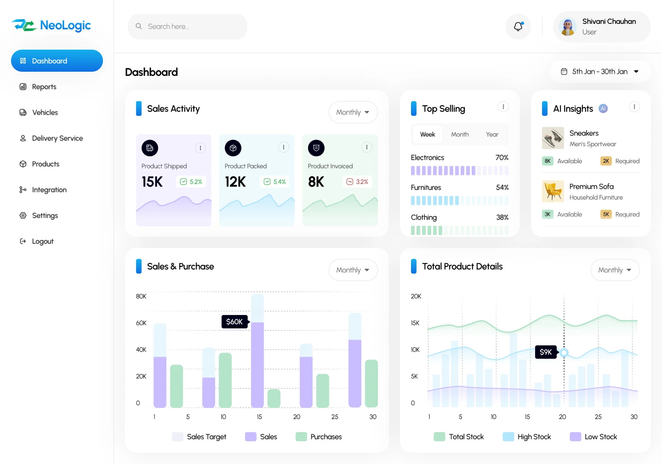Image resolution: width=662 pixels, height=464 pixels.
Task: Expand the date range selector
Action: click(600, 71)
